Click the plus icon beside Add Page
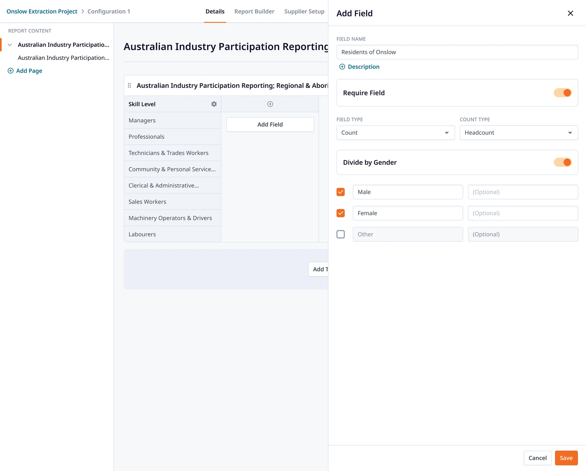The height and width of the screenshot is (471, 586). coord(11,71)
